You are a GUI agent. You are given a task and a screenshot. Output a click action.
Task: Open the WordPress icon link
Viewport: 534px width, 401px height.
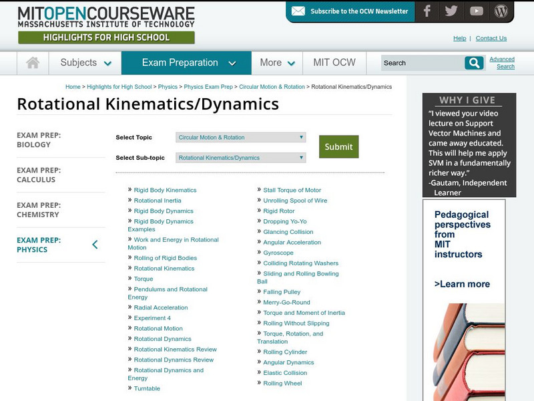click(501, 11)
